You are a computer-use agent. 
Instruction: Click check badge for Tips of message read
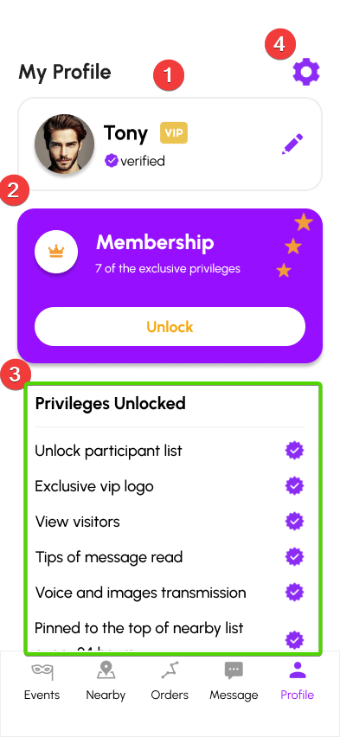(294, 557)
